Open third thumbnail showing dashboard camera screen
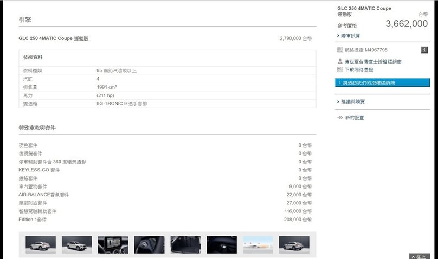Viewport: 438px width, 259px height. [113, 245]
